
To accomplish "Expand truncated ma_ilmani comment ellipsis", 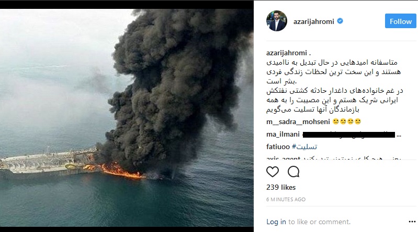I will (399, 135).
